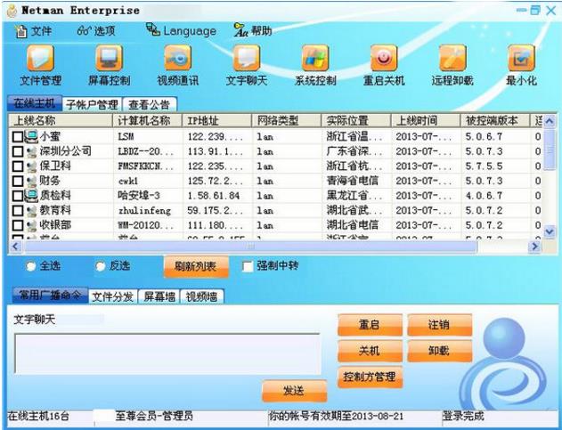Check the box for host 小蜜
The height and width of the screenshot is (430, 562).
pyautogui.click(x=17, y=136)
